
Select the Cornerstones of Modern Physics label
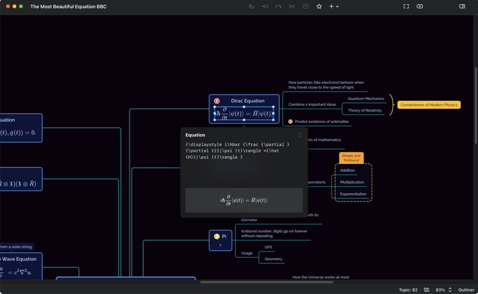429,105
